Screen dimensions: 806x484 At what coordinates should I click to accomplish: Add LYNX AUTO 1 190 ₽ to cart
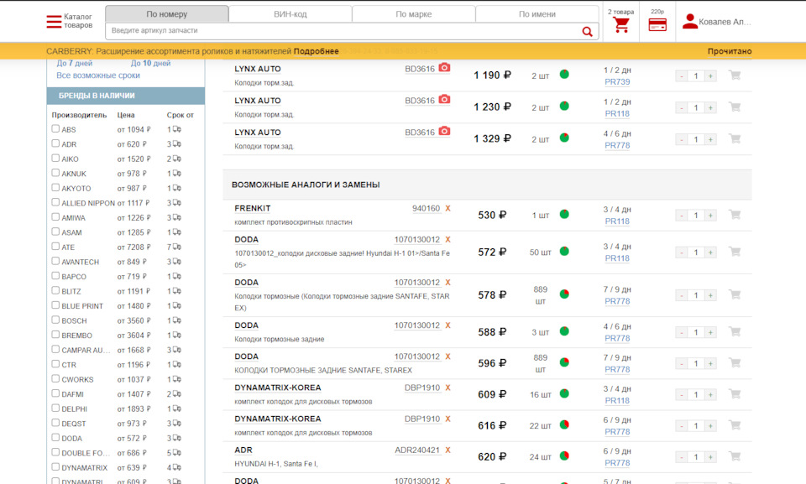pyautogui.click(x=735, y=75)
